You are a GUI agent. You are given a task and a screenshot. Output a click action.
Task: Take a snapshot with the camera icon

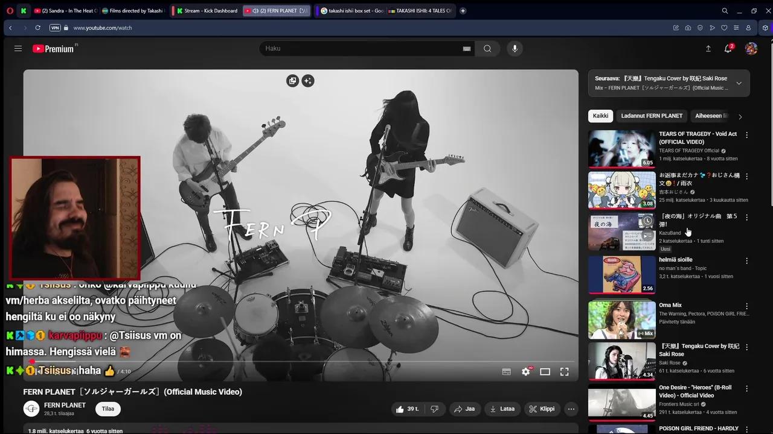[x=688, y=28]
